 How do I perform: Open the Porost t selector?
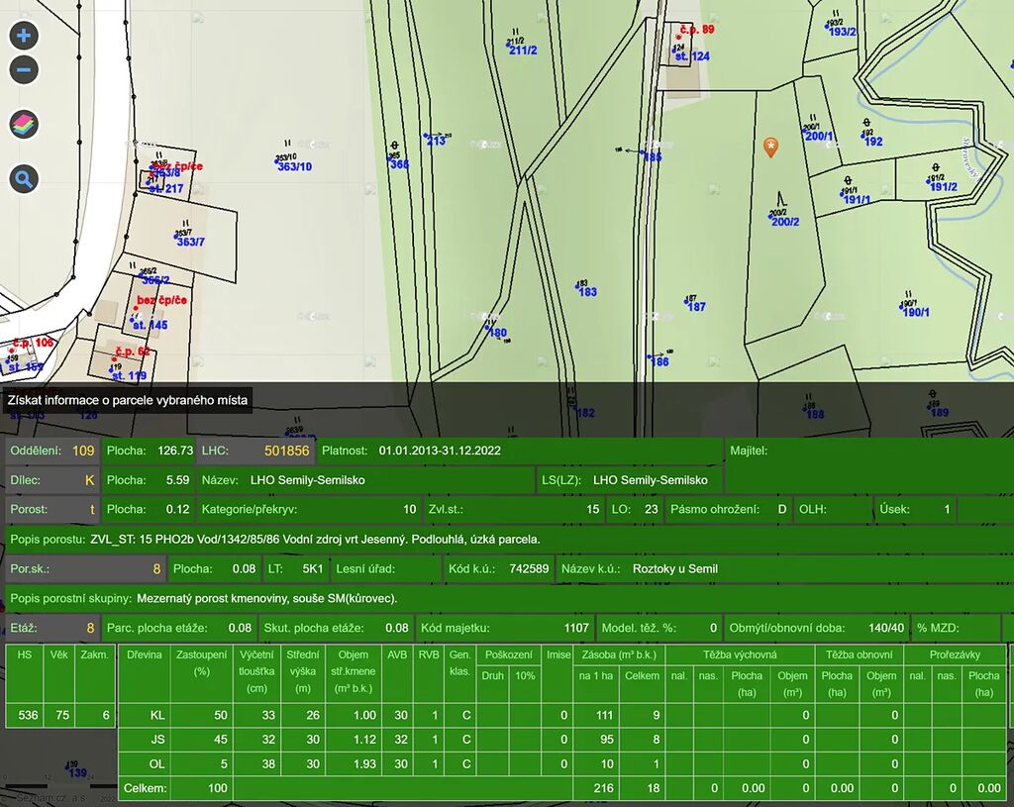[x=51, y=510]
